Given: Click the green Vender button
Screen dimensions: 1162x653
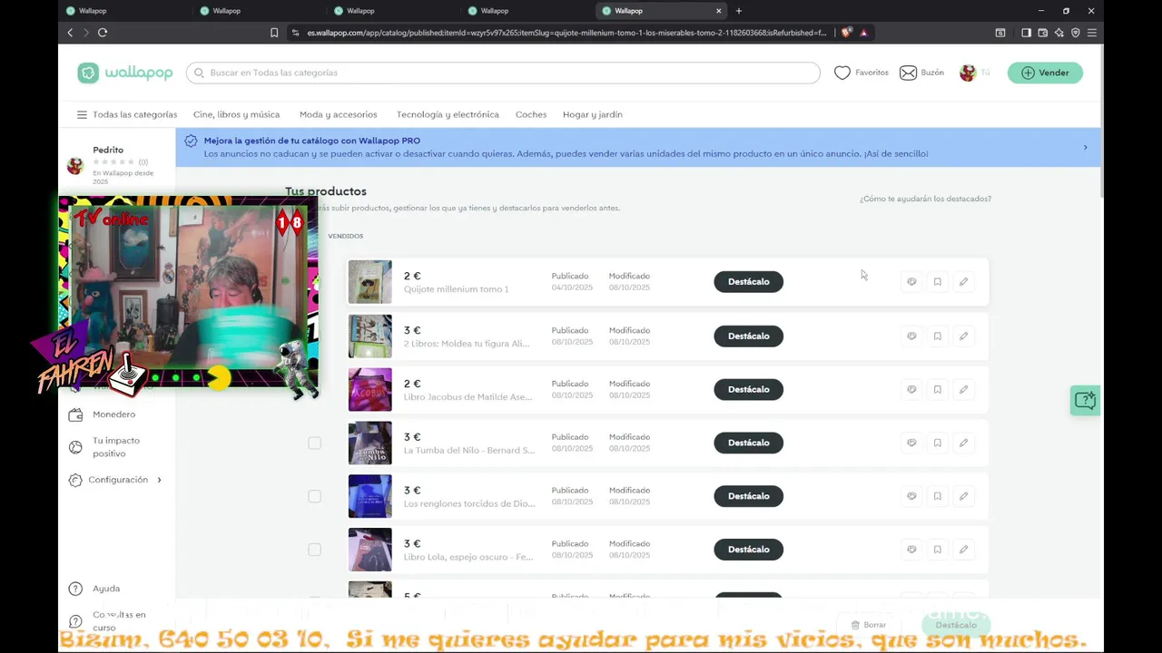Looking at the screenshot, I should 1045,73.
